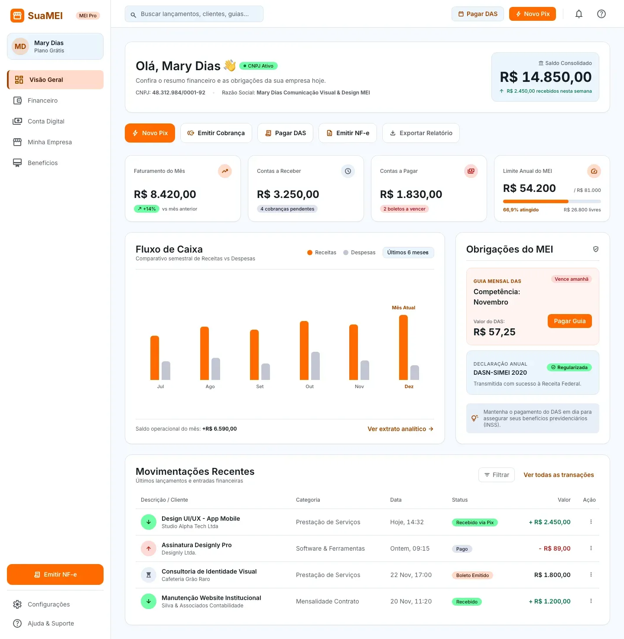Open actions menu for Assinatura Designly Pro
The height and width of the screenshot is (639, 624).
[x=591, y=548]
